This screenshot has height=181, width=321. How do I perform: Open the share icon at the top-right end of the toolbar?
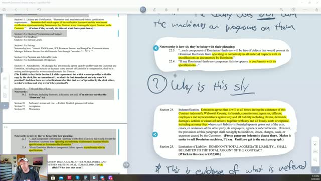coord(316,10)
